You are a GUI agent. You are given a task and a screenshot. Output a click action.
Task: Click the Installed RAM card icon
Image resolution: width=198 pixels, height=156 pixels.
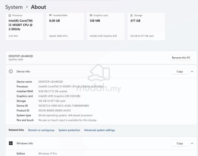pyautogui.click(x=50, y=15)
